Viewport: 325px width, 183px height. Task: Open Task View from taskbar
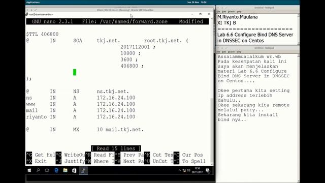[x=47, y=170]
